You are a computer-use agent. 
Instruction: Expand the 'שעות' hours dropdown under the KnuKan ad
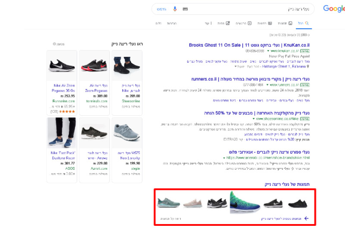pyautogui.click(x=239, y=66)
